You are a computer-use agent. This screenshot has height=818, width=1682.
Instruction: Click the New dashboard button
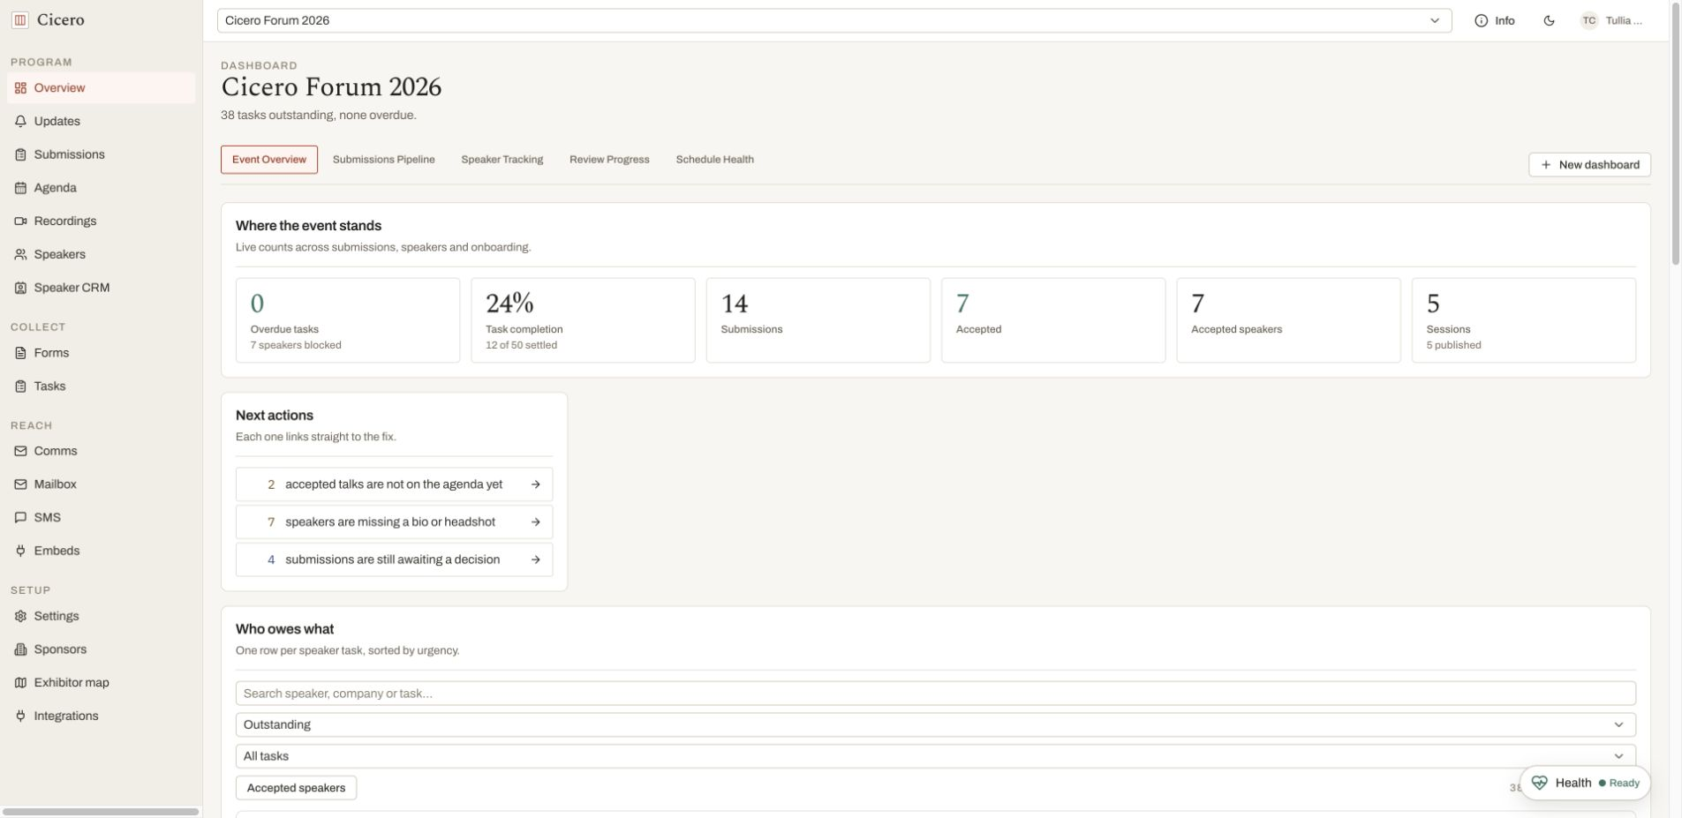pos(1589,165)
